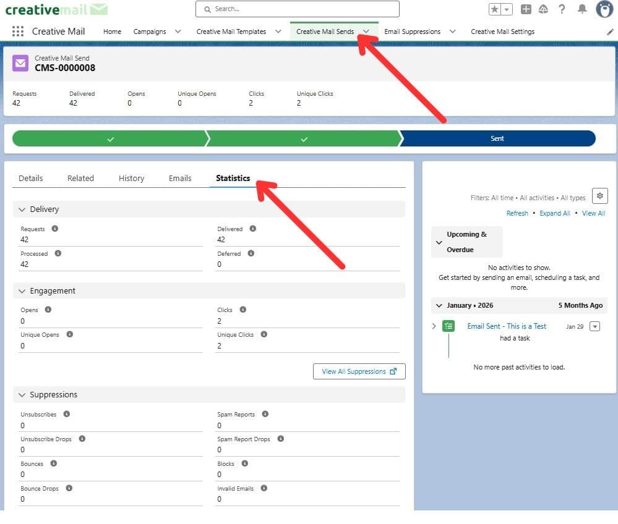Collapse the Suppressions section
Screen dimensions: 618x524
coord(22,395)
